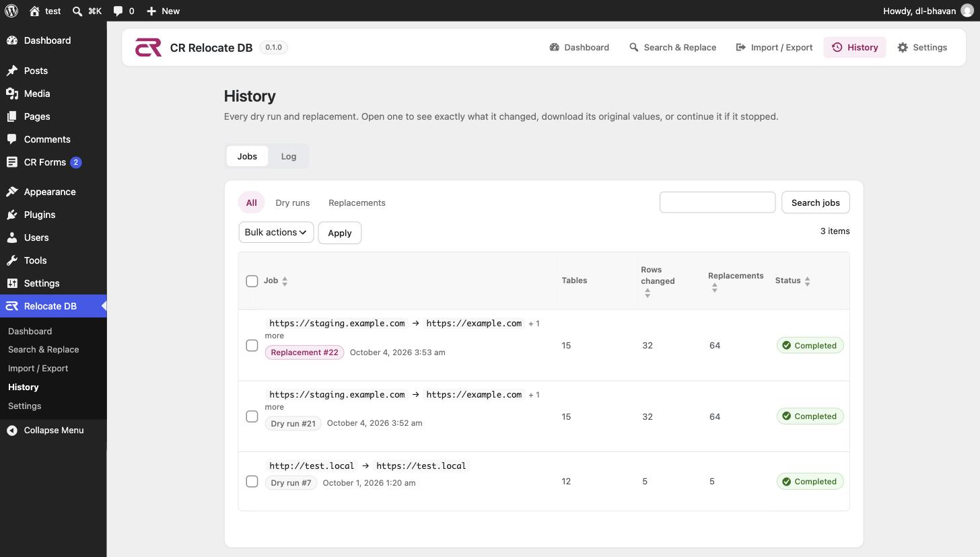Open the user avatar in admin bar
Image resolution: width=980 pixels, height=557 pixels.
tap(967, 11)
